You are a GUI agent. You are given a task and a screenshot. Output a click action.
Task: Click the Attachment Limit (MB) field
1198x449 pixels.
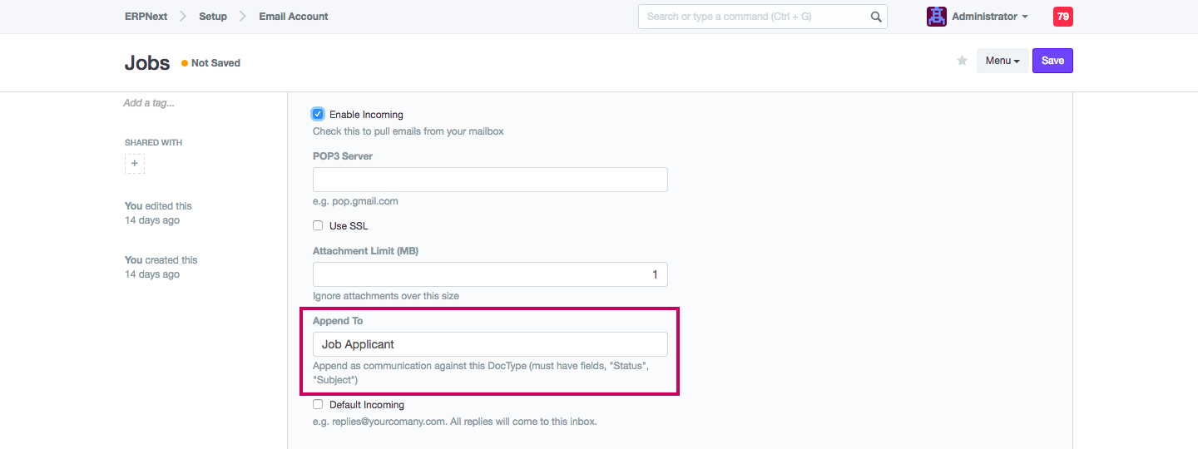(x=490, y=274)
